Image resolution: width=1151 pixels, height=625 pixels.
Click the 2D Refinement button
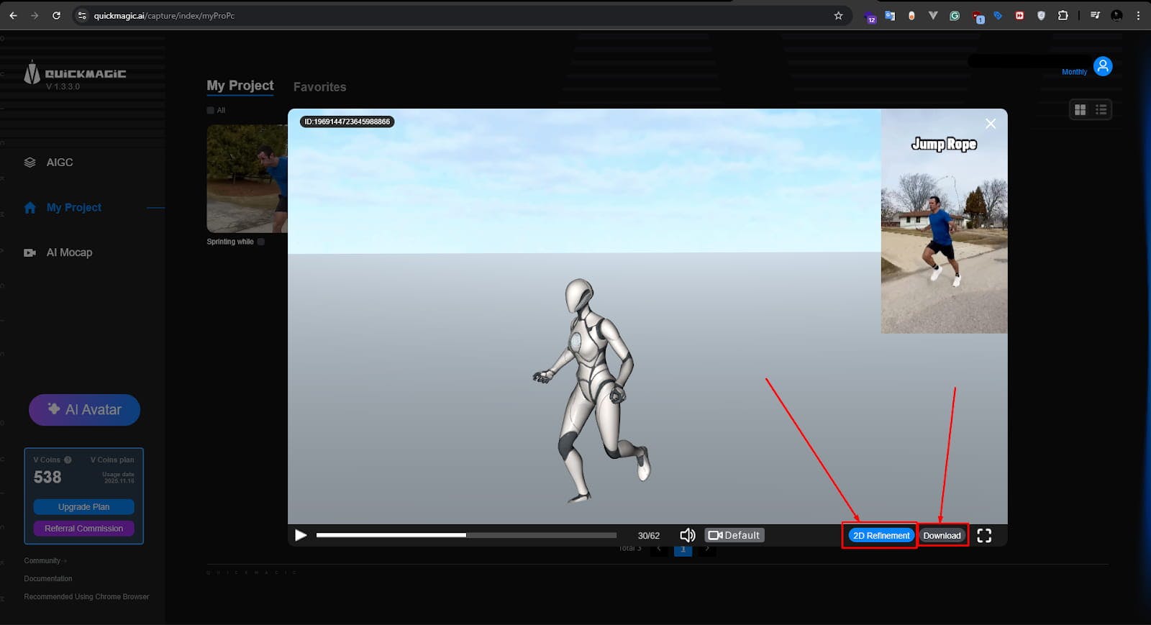click(881, 536)
